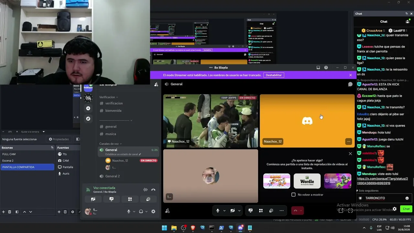Pop out the Discord call window
414x233 pixels.
(x=341, y=211)
